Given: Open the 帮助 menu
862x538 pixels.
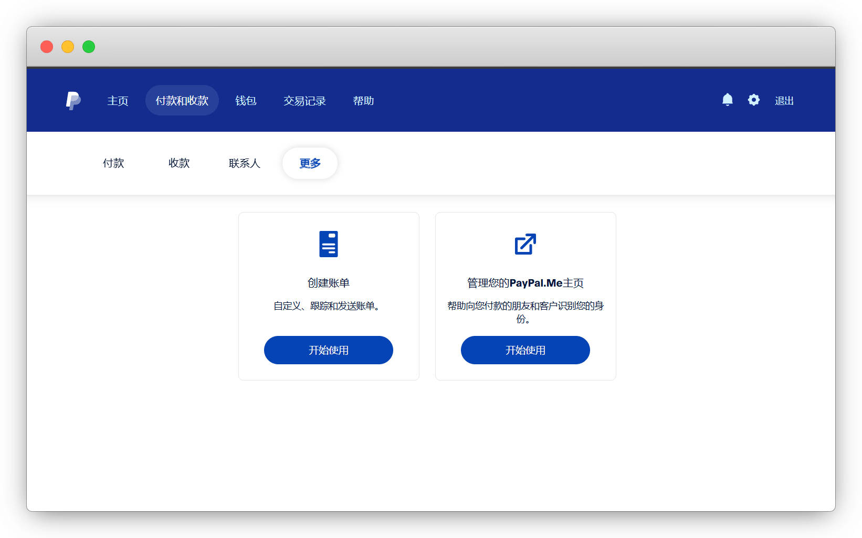Looking at the screenshot, I should pos(363,101).
